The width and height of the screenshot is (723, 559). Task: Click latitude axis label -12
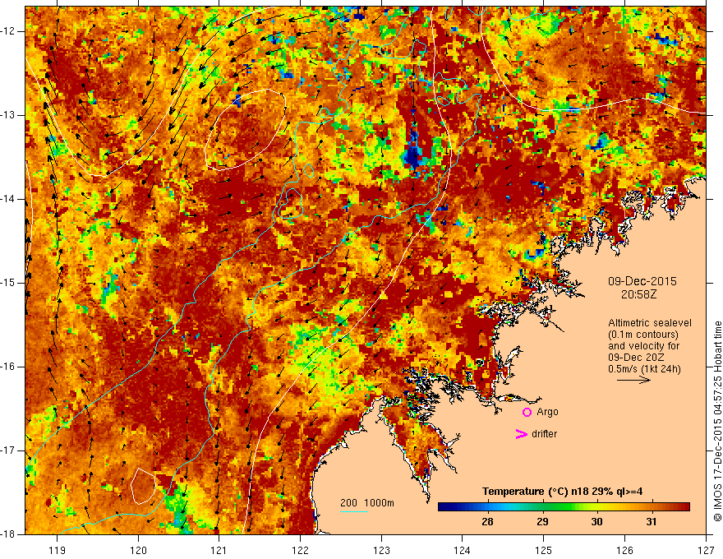point(8,31)
